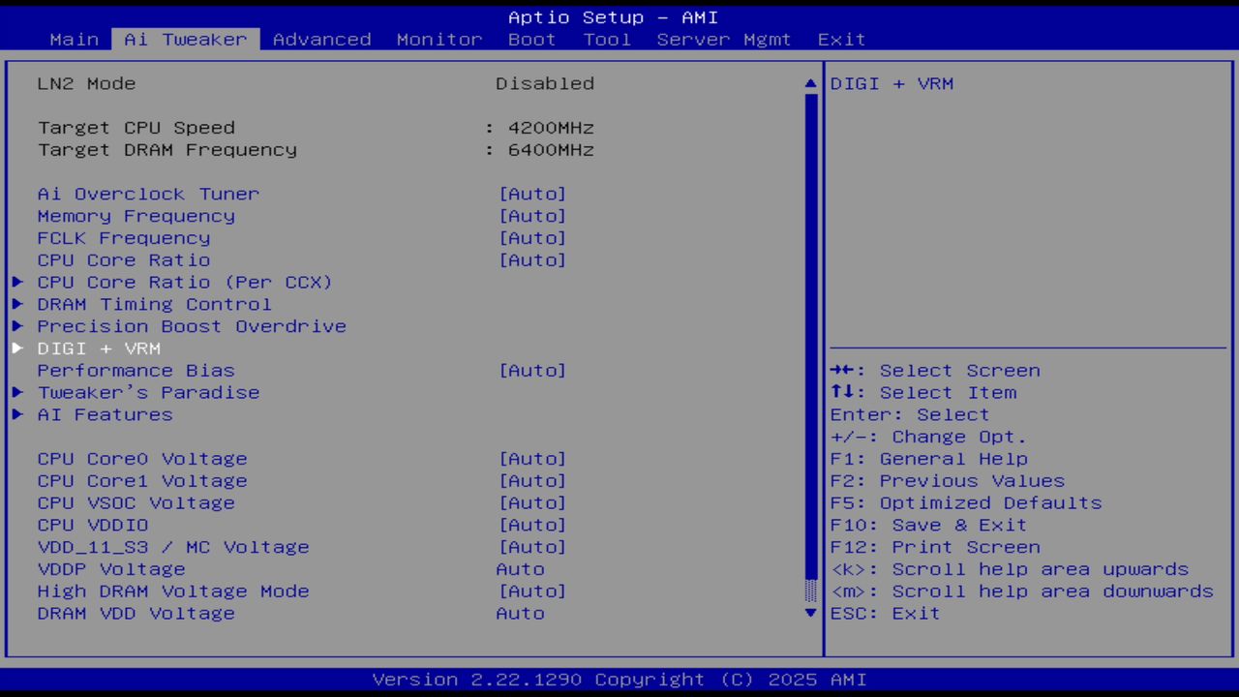The height and width of the screenshot is (697, 1239).
Task: Click the ESC: Exit hint
Action: click(886, 614)
